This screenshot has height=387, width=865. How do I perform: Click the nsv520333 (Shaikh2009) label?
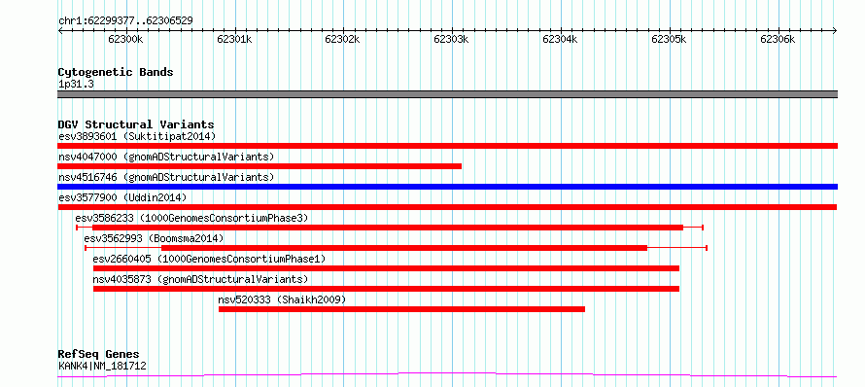(x=282, y=299)
